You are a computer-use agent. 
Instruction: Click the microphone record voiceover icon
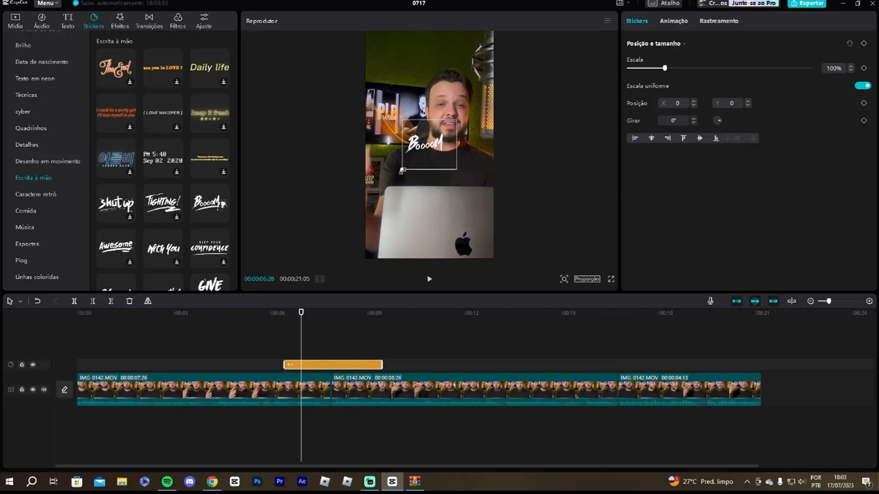coord(710,301)
